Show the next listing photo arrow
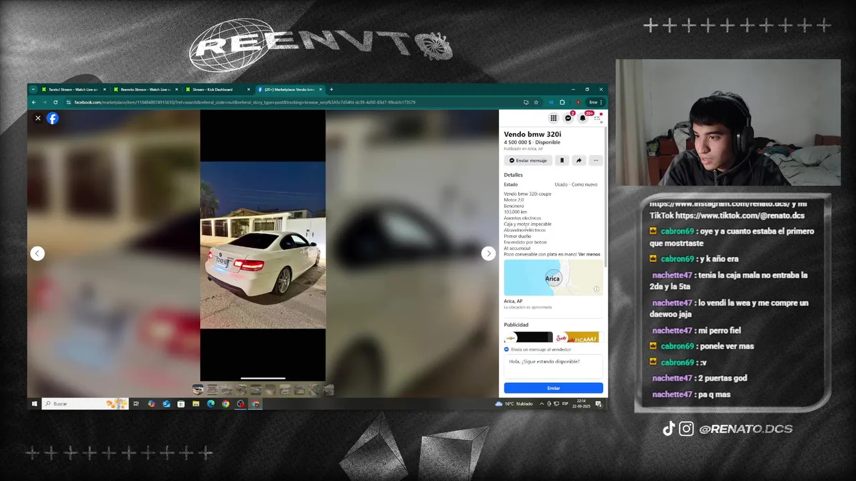 [488, 253]
